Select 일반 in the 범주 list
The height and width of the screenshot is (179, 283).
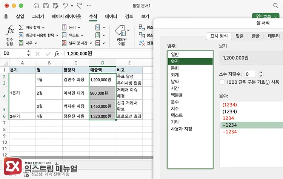pos(190,54)
